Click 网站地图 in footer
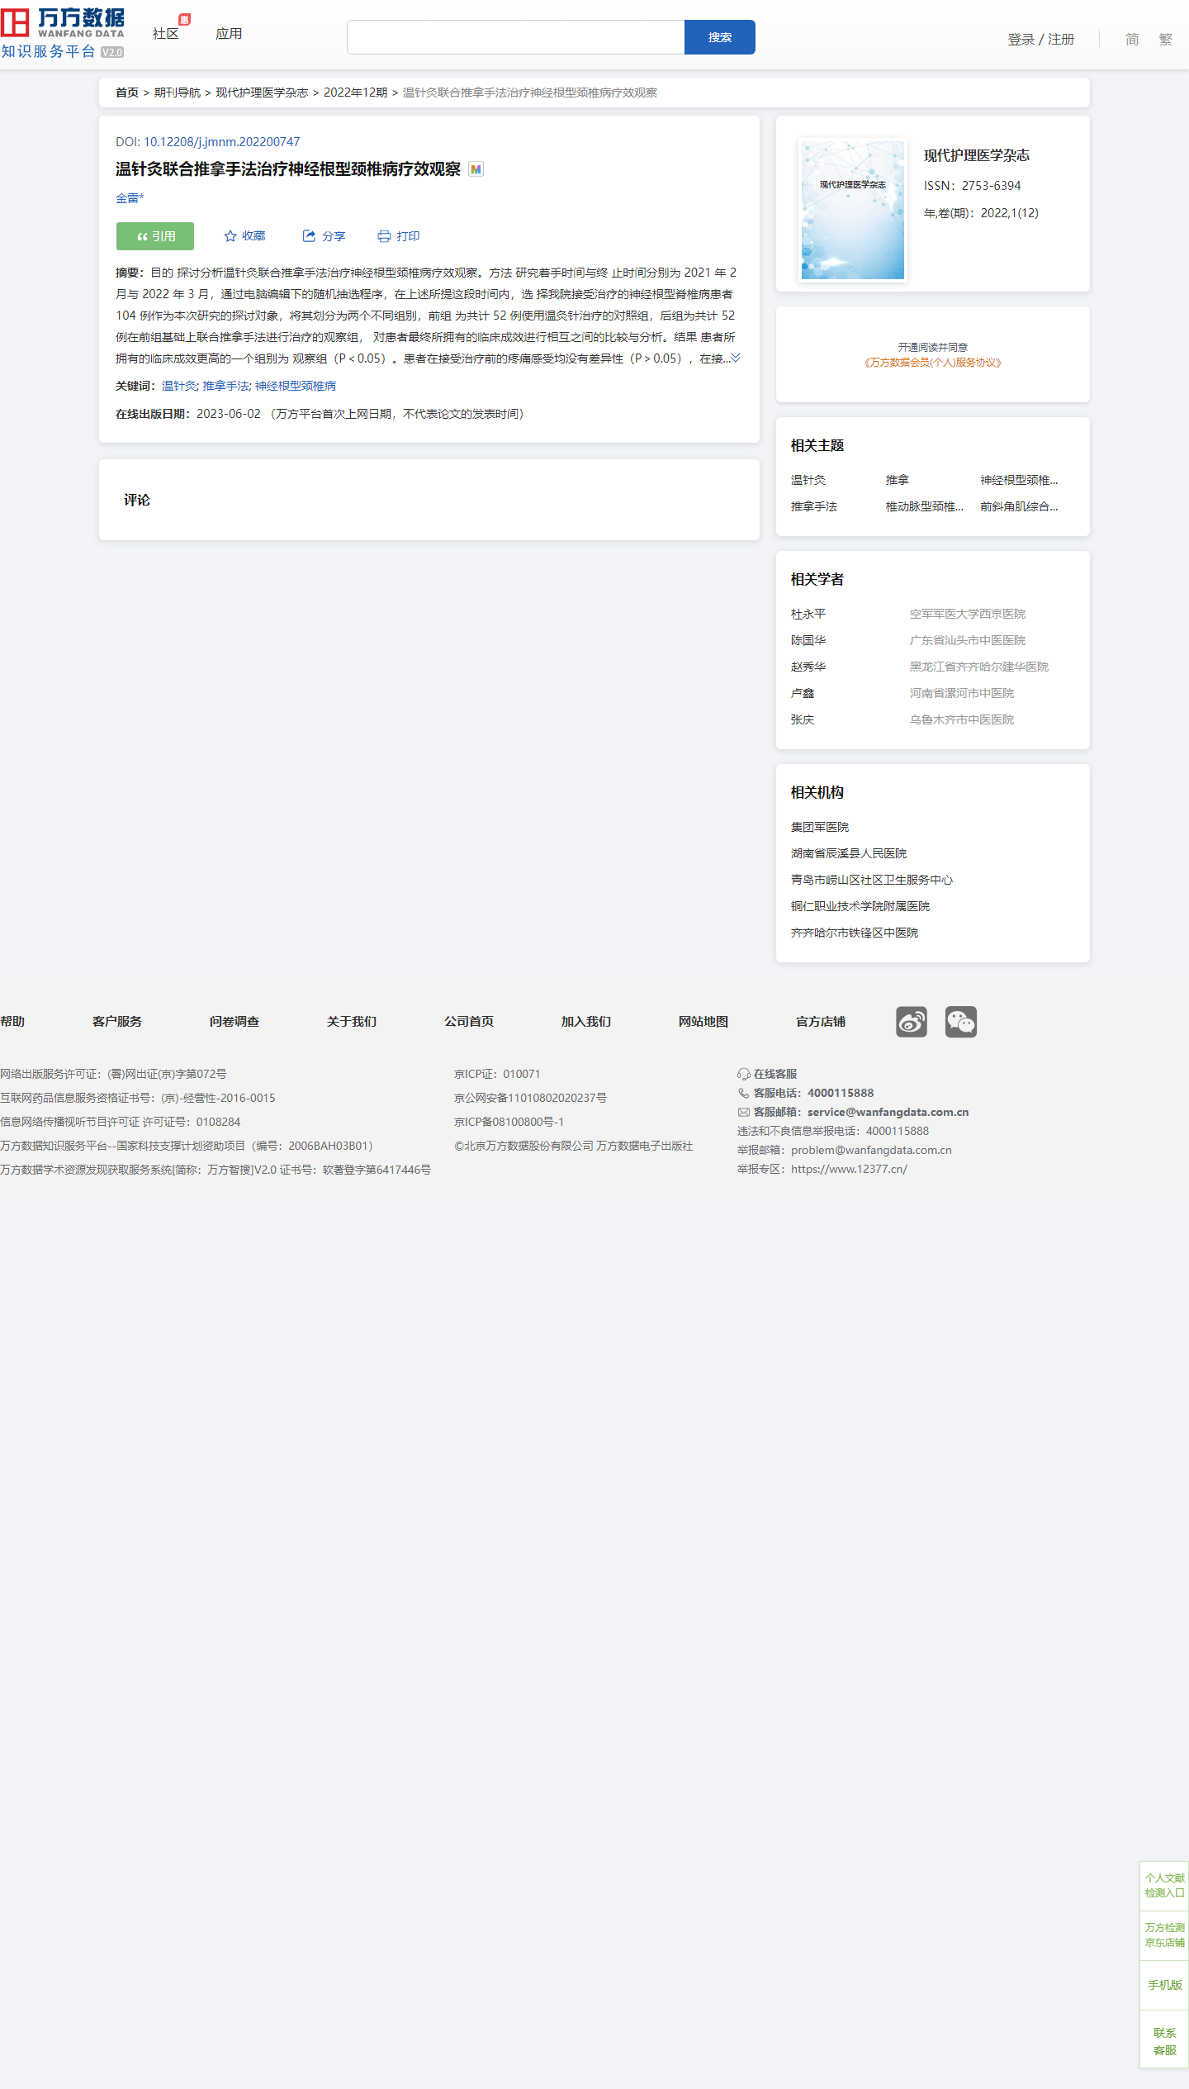The height and width of the screenshot is (2089, 1189). (x=703, y=1022)
